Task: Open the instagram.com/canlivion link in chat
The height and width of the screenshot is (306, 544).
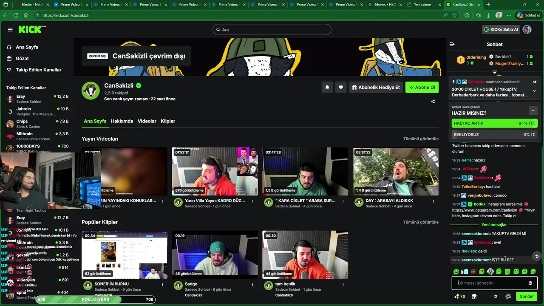Action: click(484, 210)
